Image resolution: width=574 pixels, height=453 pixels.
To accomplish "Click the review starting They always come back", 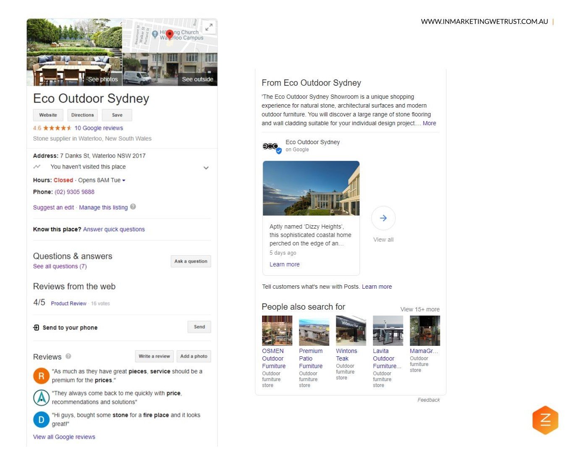I will (117, 398).
